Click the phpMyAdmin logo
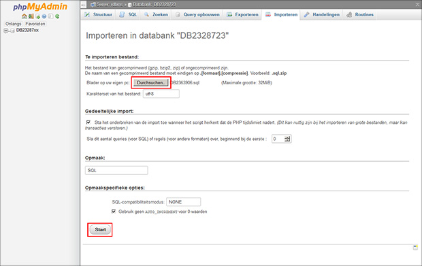 coord(40,6)
